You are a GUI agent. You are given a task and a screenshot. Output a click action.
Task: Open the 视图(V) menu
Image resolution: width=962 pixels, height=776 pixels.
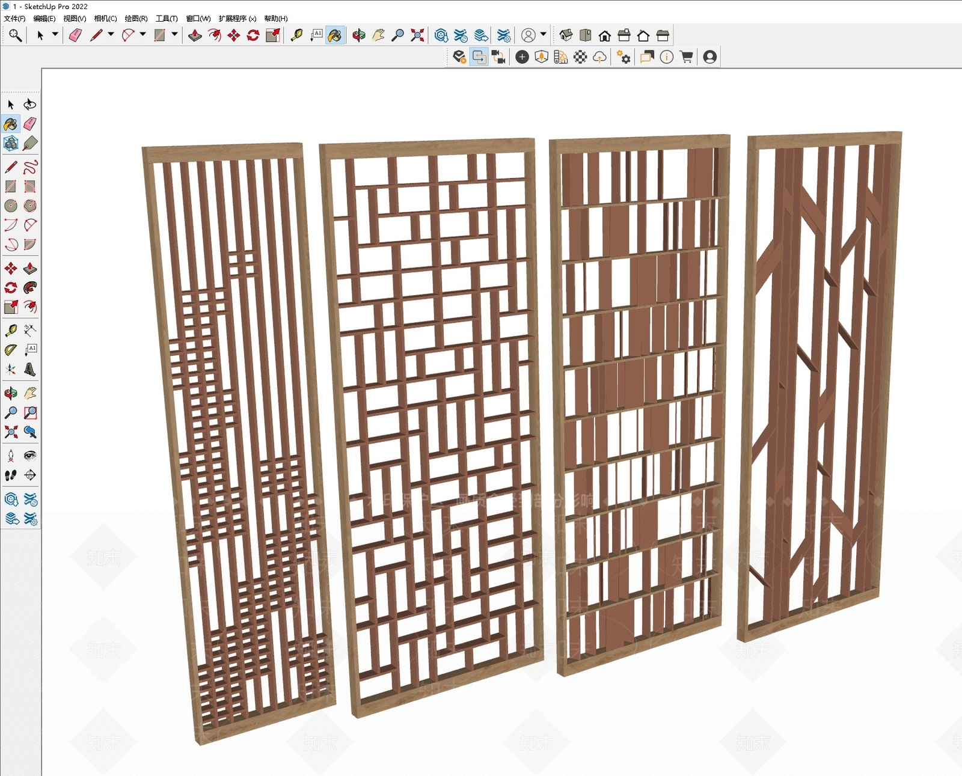tap(75, 19)
